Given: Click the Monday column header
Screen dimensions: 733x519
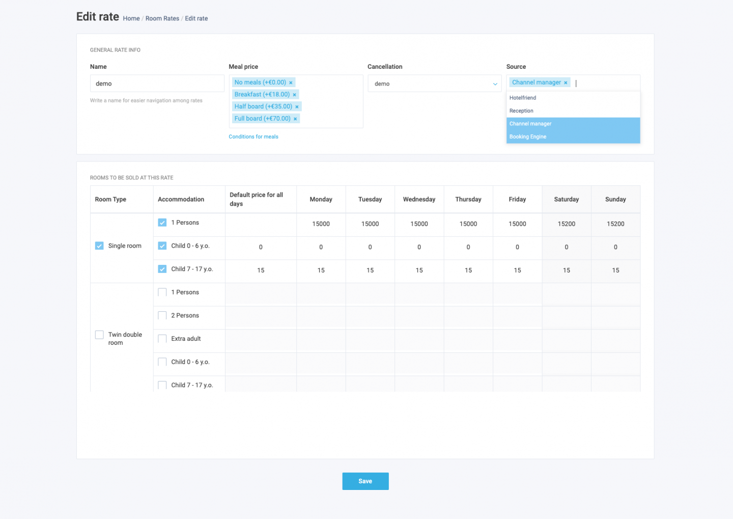Looking at the screenshot, I should (x=321, y=200).
